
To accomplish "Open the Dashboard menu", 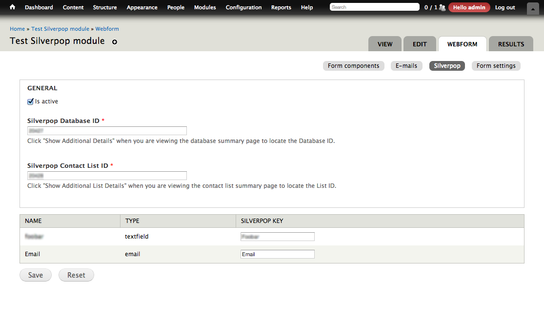I will pos(39,7).
